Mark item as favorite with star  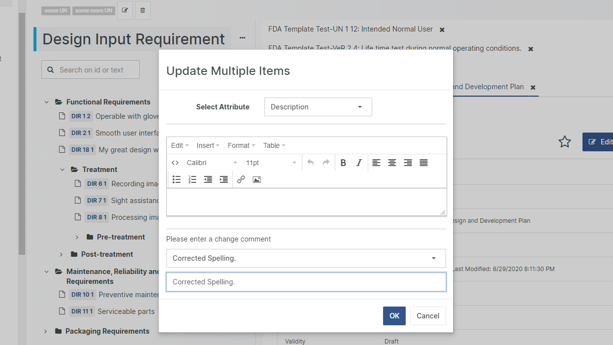(564, 142)
